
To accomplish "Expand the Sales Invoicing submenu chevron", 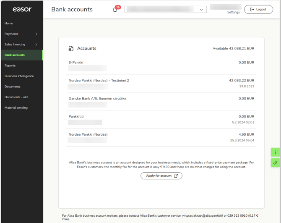I will 36,45.
